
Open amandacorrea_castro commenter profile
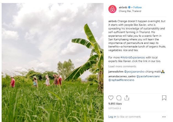pyautogui.click(x=122, y=76)
